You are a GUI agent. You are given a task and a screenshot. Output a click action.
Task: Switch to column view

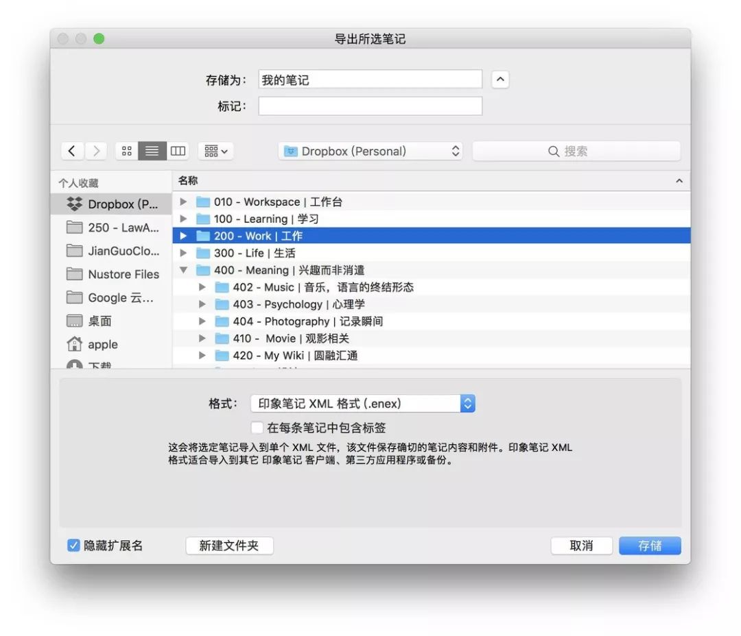pos(178,151)
